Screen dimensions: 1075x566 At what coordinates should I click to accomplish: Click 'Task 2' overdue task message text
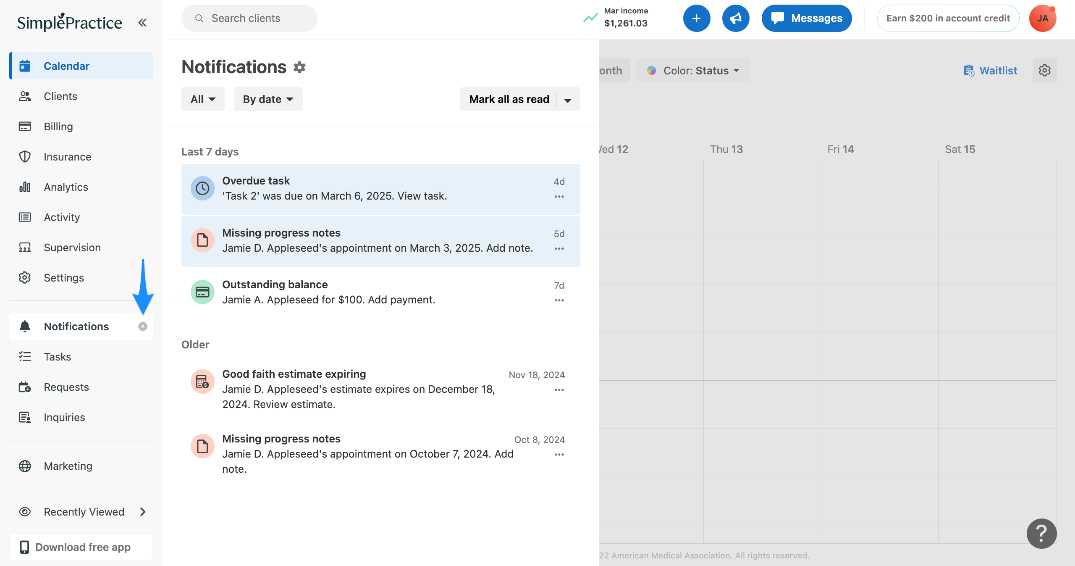pyautogui.click(x=335, y=196)
